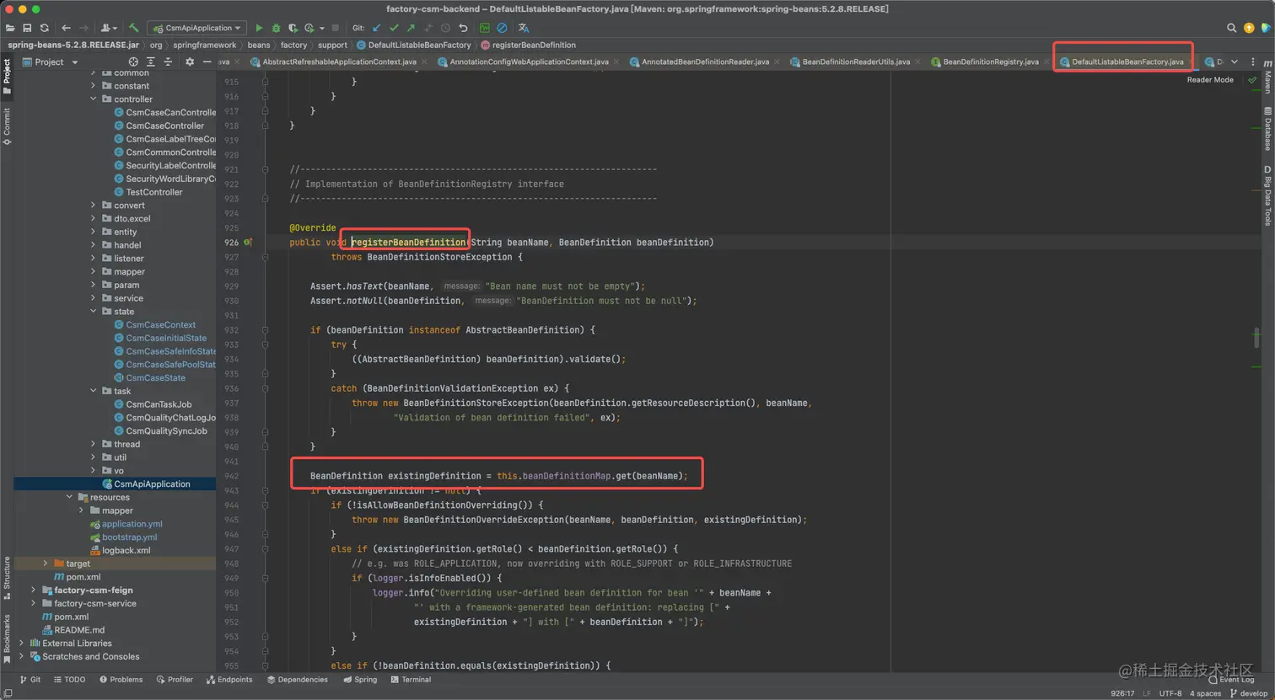Image resolution: width=1275 pixels, height=700 pixels.
Task: Click the Reload from disk icon
Action: tap(45, 28)
